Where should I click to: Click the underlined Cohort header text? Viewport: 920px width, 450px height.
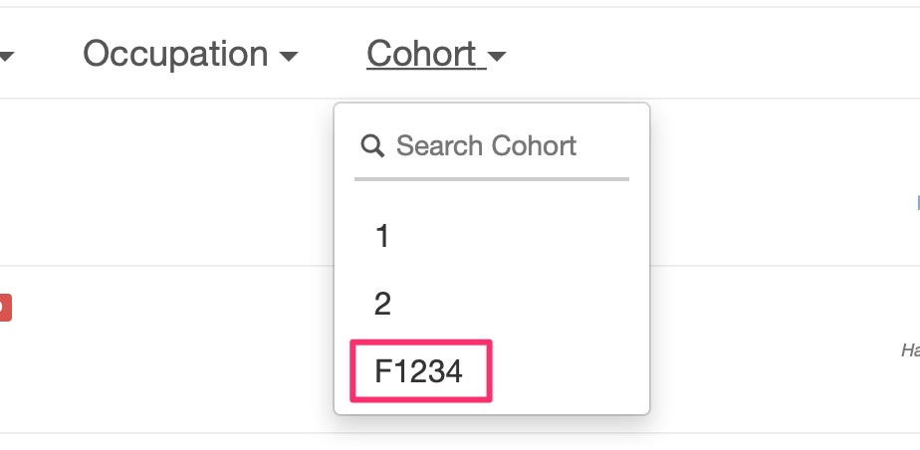point(421,54)
